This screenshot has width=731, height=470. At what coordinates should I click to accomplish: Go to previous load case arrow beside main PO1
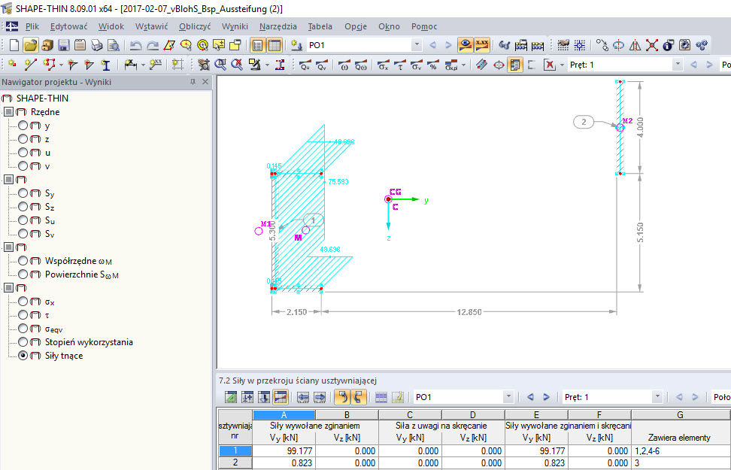[432, 45]
